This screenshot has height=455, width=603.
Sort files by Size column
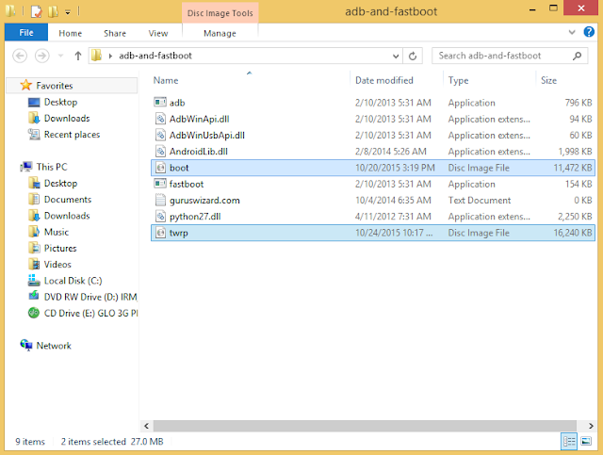[548, 80]
